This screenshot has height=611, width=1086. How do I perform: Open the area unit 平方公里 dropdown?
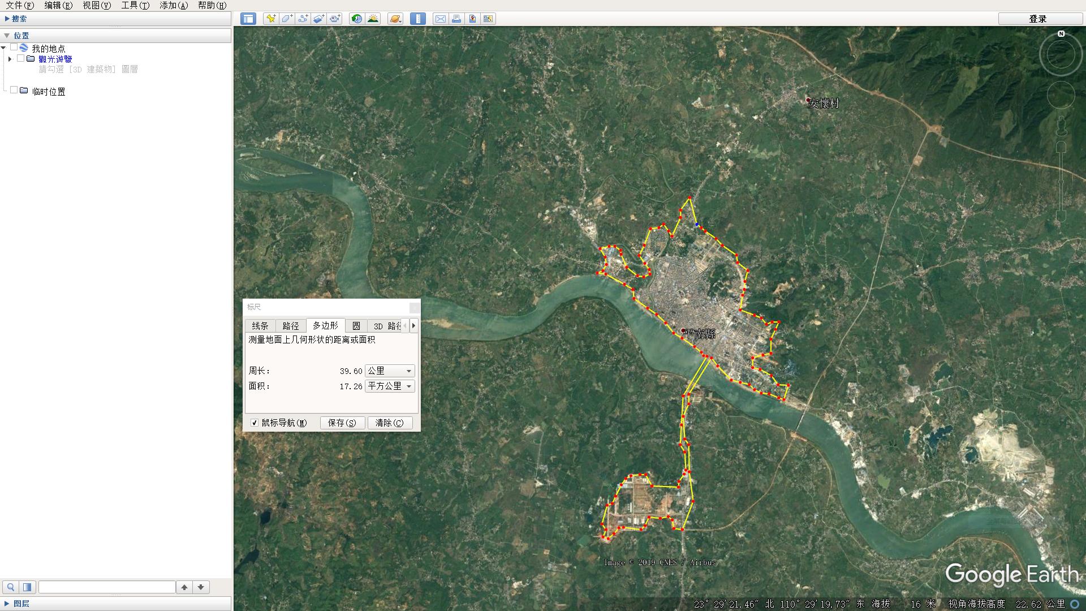pyautogui.click(x=390, y=386)
